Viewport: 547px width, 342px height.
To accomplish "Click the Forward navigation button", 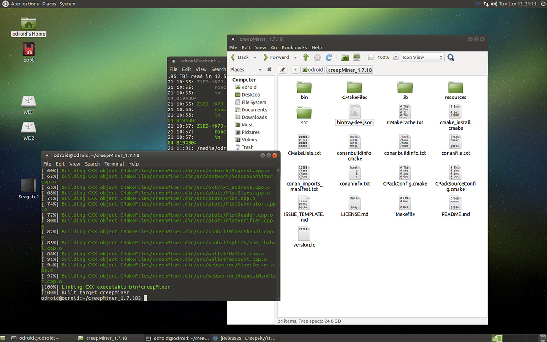I will (x=276, y=57).
